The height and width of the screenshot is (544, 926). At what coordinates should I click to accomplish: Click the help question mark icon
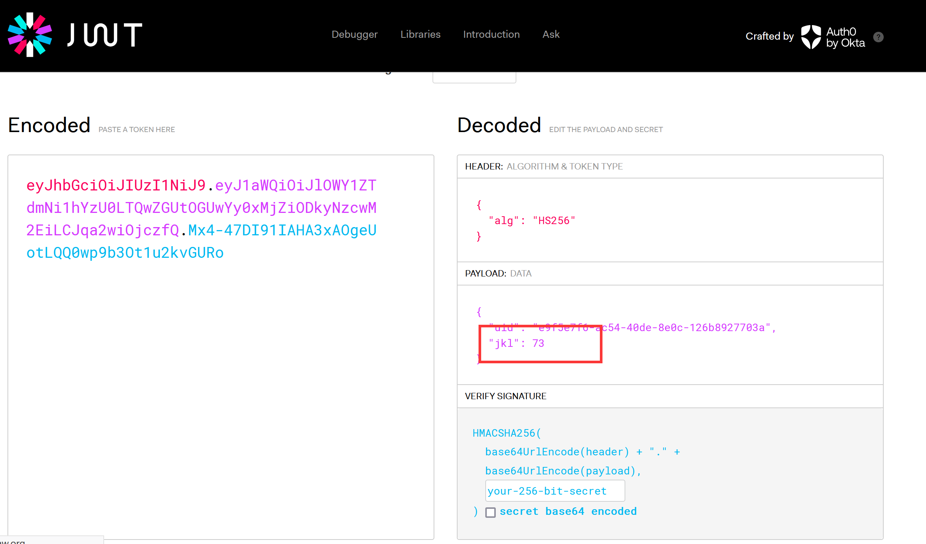(x=879, y=36)
